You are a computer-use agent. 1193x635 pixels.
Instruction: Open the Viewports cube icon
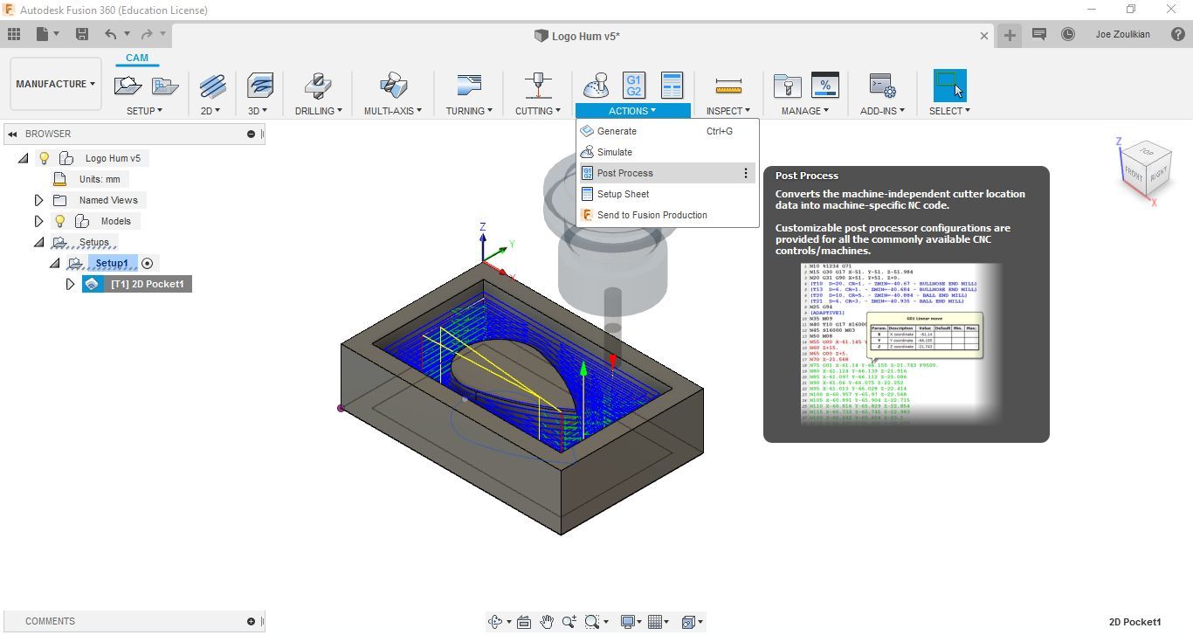tap(688, 622)
